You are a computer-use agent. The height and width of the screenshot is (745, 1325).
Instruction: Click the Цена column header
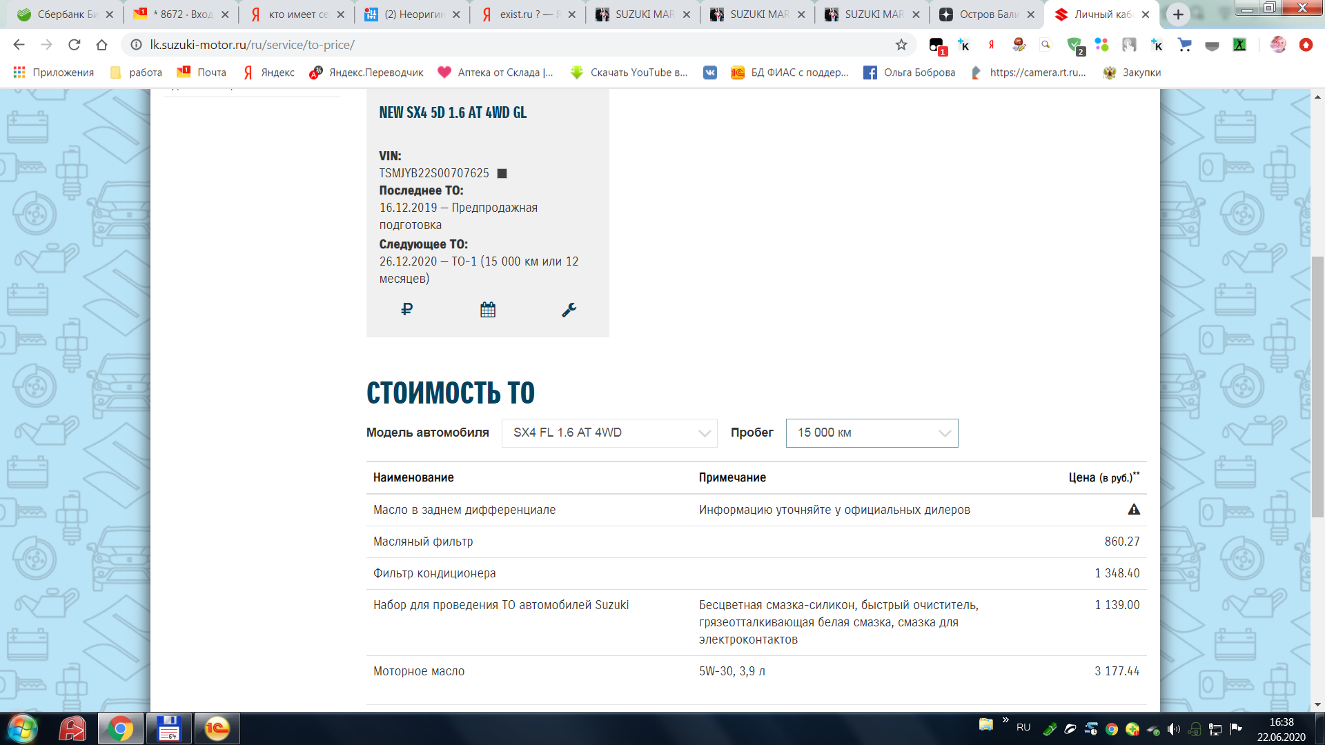tap(1104, 477)
